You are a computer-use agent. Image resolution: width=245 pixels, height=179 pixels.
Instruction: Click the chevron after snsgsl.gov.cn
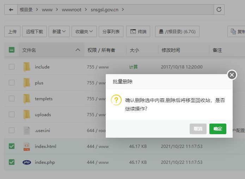[123, 10]
